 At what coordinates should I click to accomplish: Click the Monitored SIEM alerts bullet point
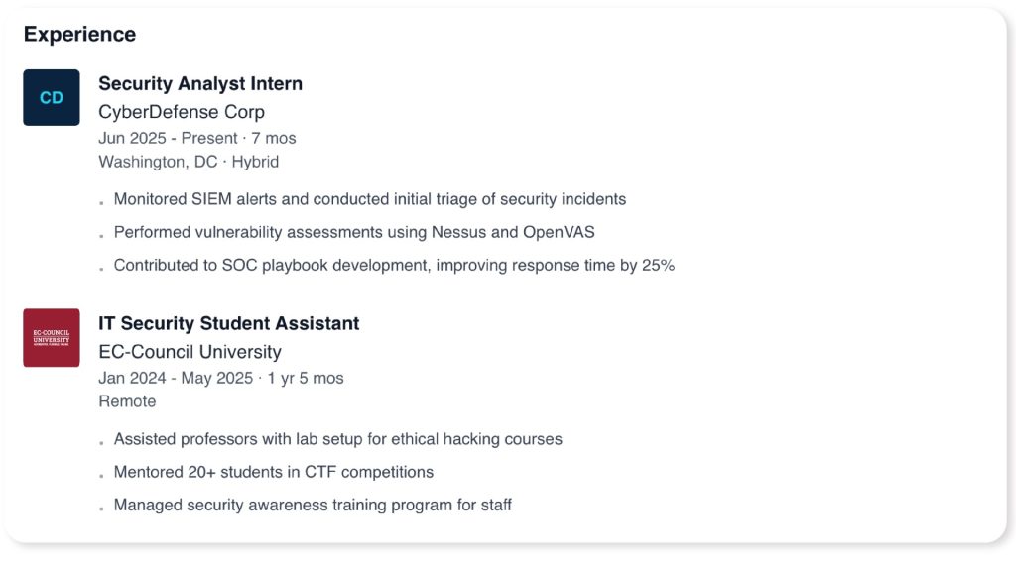(x=370, y=199)
